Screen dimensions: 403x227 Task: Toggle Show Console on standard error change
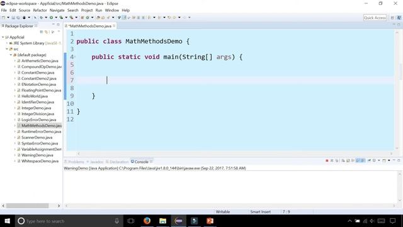363,161
